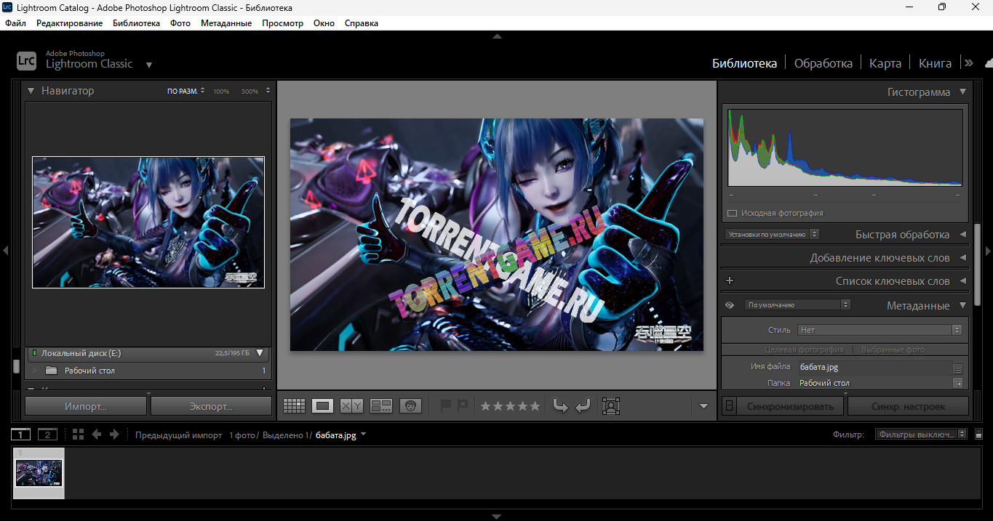Image resolution: width=993 pixels, height=521 pixels.
Task: Enable Исходная фотография checkbox
Action: tap(733, 214)
